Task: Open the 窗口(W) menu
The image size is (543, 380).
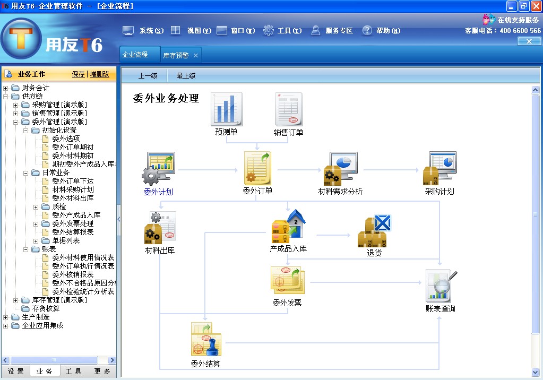Action: pos(243,30)
